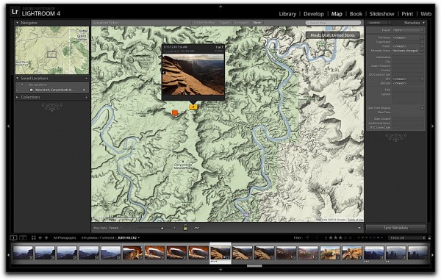The width and height of the screenshot is (441, 280).
Task: Select Mesa Arch, Canyonlands saved location
Action: 54,90
